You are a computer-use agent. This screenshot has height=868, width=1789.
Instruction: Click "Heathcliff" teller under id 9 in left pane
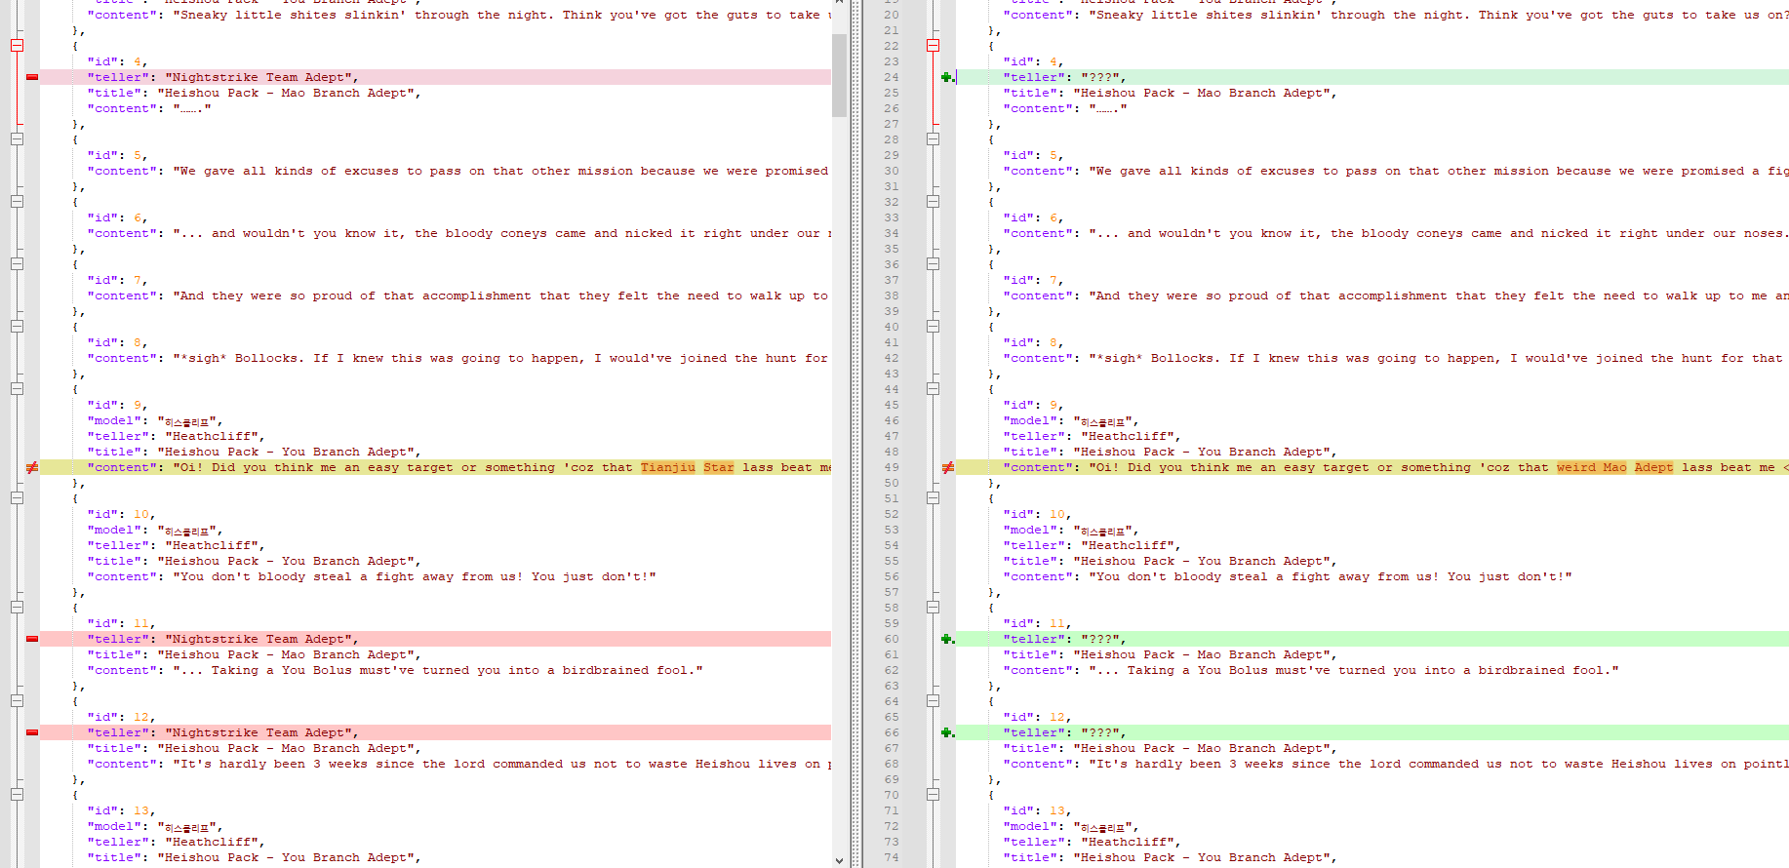tap(212, 436)
